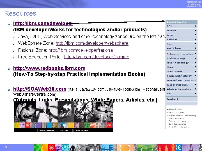Select SOA and Web services item

(x=182, y=80)
